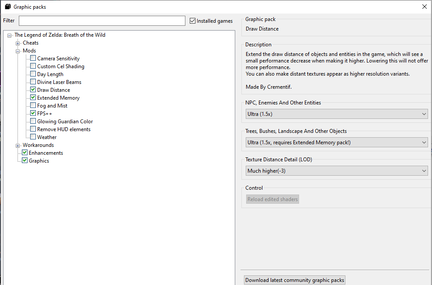Select the Draw Distance tree label
Image resolution: width=432 pixels, height=285 pixels.
(53, 90)
